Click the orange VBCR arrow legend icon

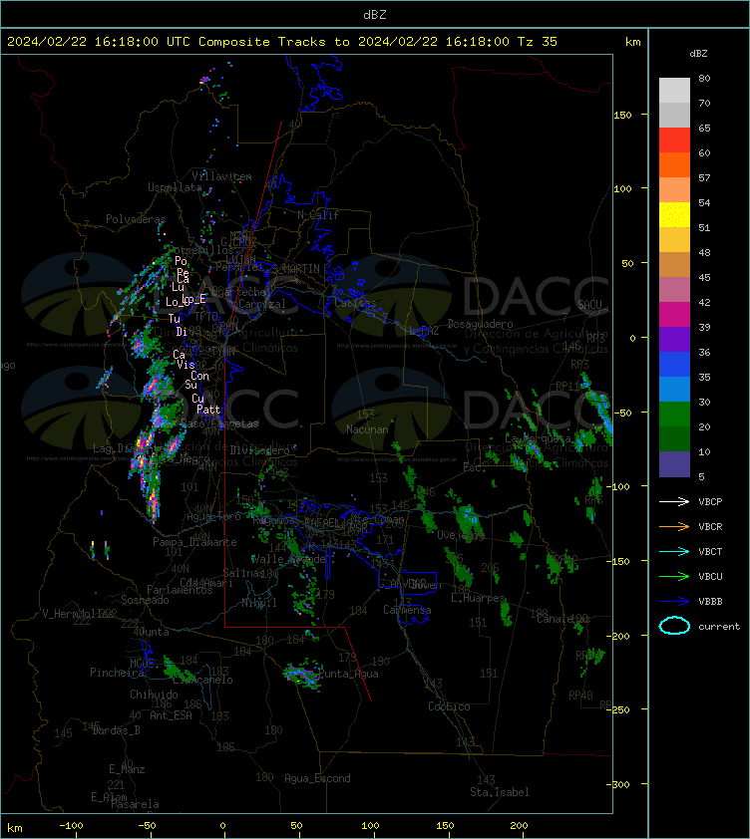[674, 526]
